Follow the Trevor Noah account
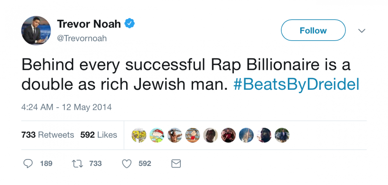The width and height of the screenshot is (388, 185). tap(313, 30)
